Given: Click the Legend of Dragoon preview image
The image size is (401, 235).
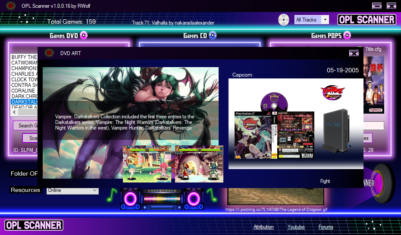Looking at the screenshot, I should click(x=276, y=196).
